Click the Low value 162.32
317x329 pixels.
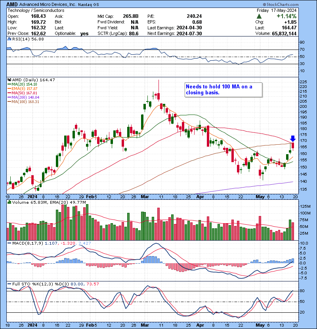point(38,28)
